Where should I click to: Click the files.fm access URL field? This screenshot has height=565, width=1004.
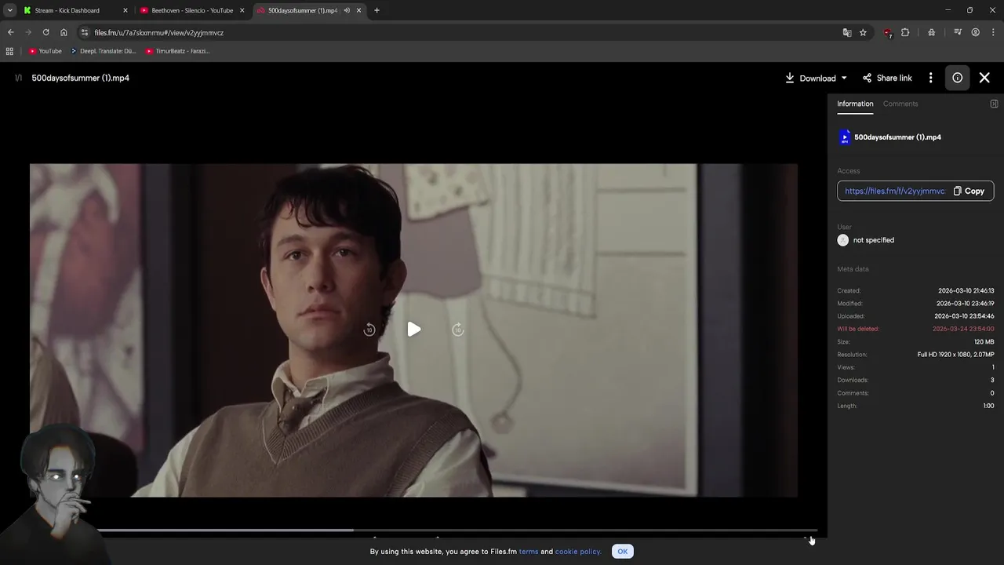click(895, 191)
